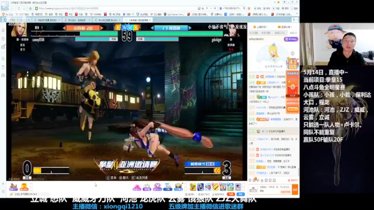Viewport: 374px width, 210px height.
Task: Switch to the third browser tab
Action: pyautogui.click(x=76, y=20)
